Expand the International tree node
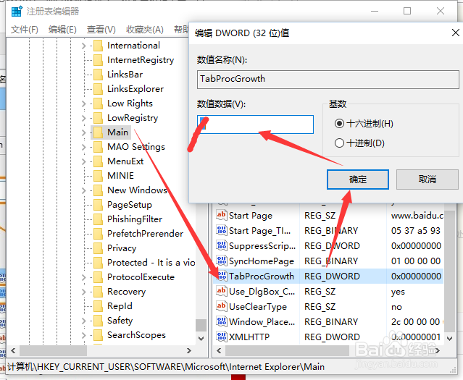 pos(84,46)
